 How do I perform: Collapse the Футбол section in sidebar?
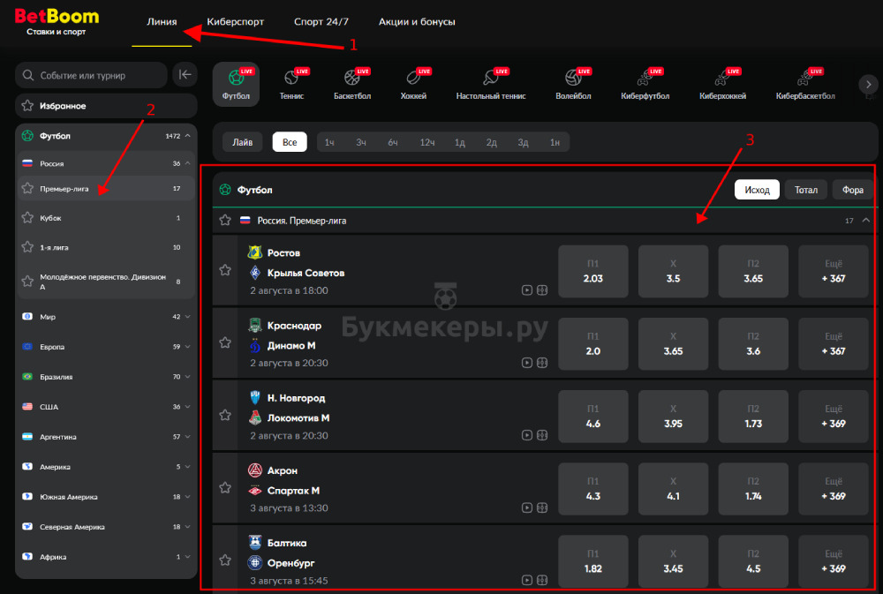(187, 136)
